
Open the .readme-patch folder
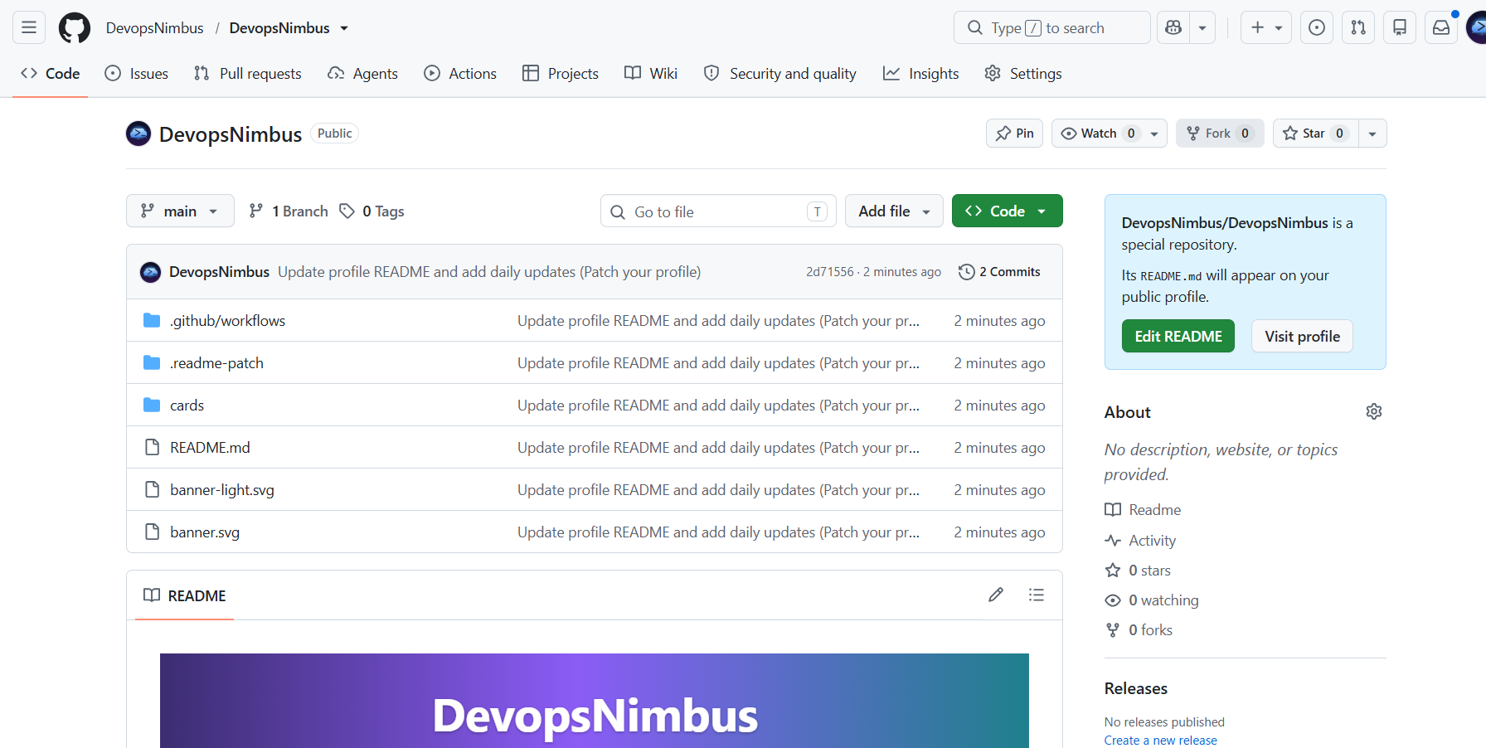[x=216, y=362]
